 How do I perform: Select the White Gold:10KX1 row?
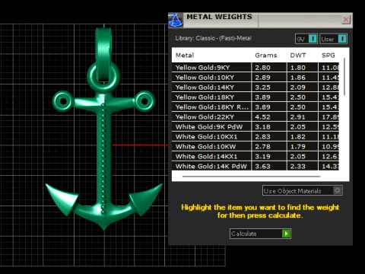[255, 137]
